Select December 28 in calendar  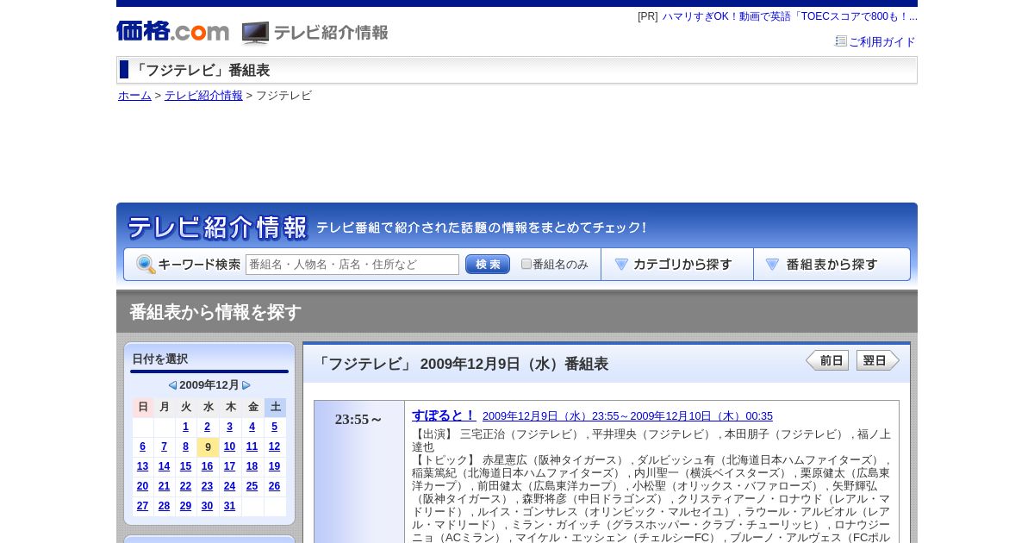pyautogui.click(x=164, y=506)
